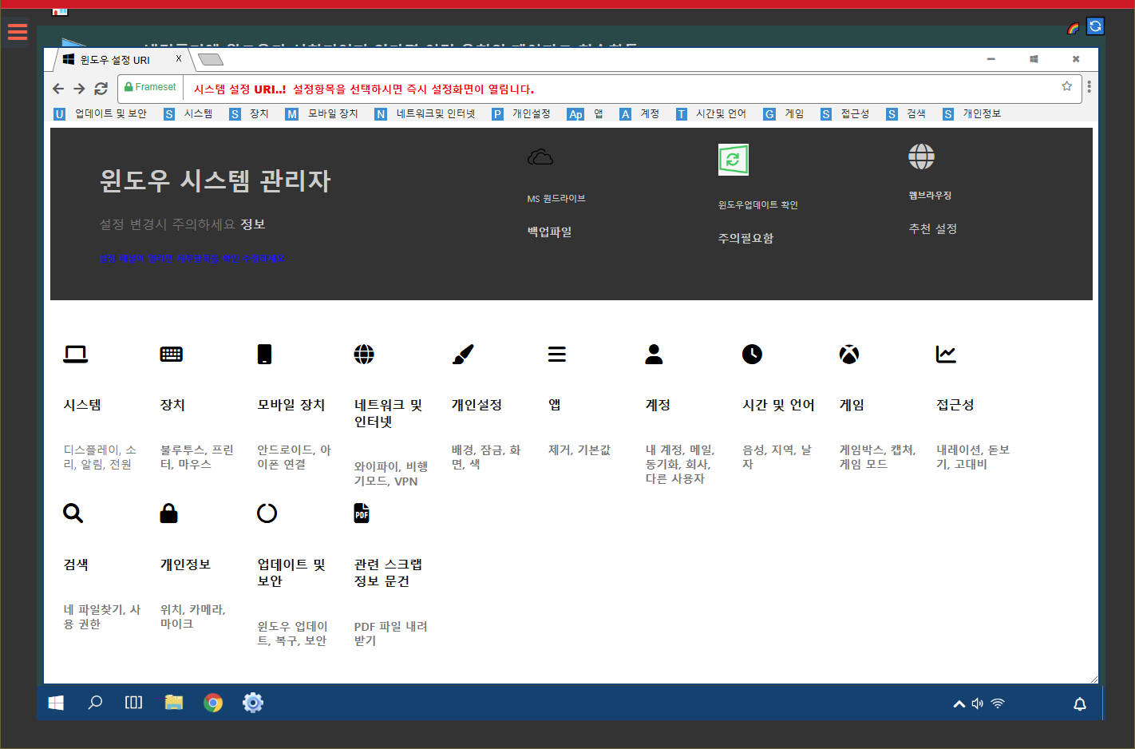Go back with the browser arrow
1135x749 pixels.
[57, 89]
